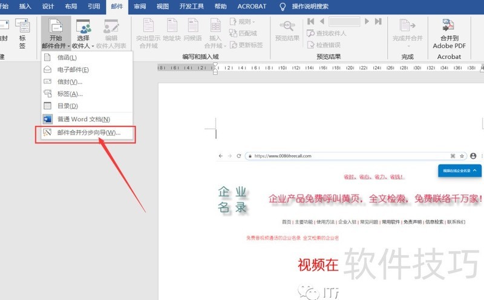This screenshot has height=300, width=484.
Task: Open the 选择收件人 dropdown
Action: (83, 33)
